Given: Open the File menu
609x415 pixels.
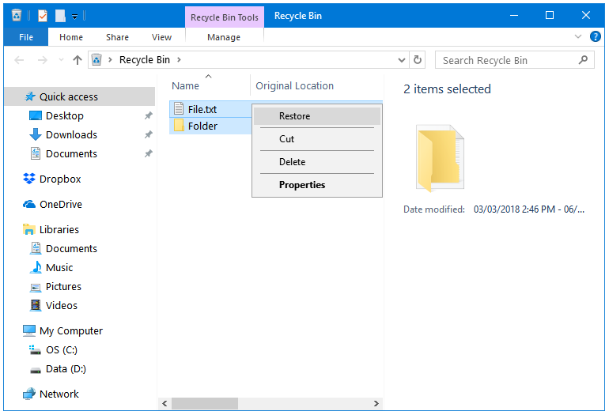Looking at the screenshot, I should tap(26, 37).
